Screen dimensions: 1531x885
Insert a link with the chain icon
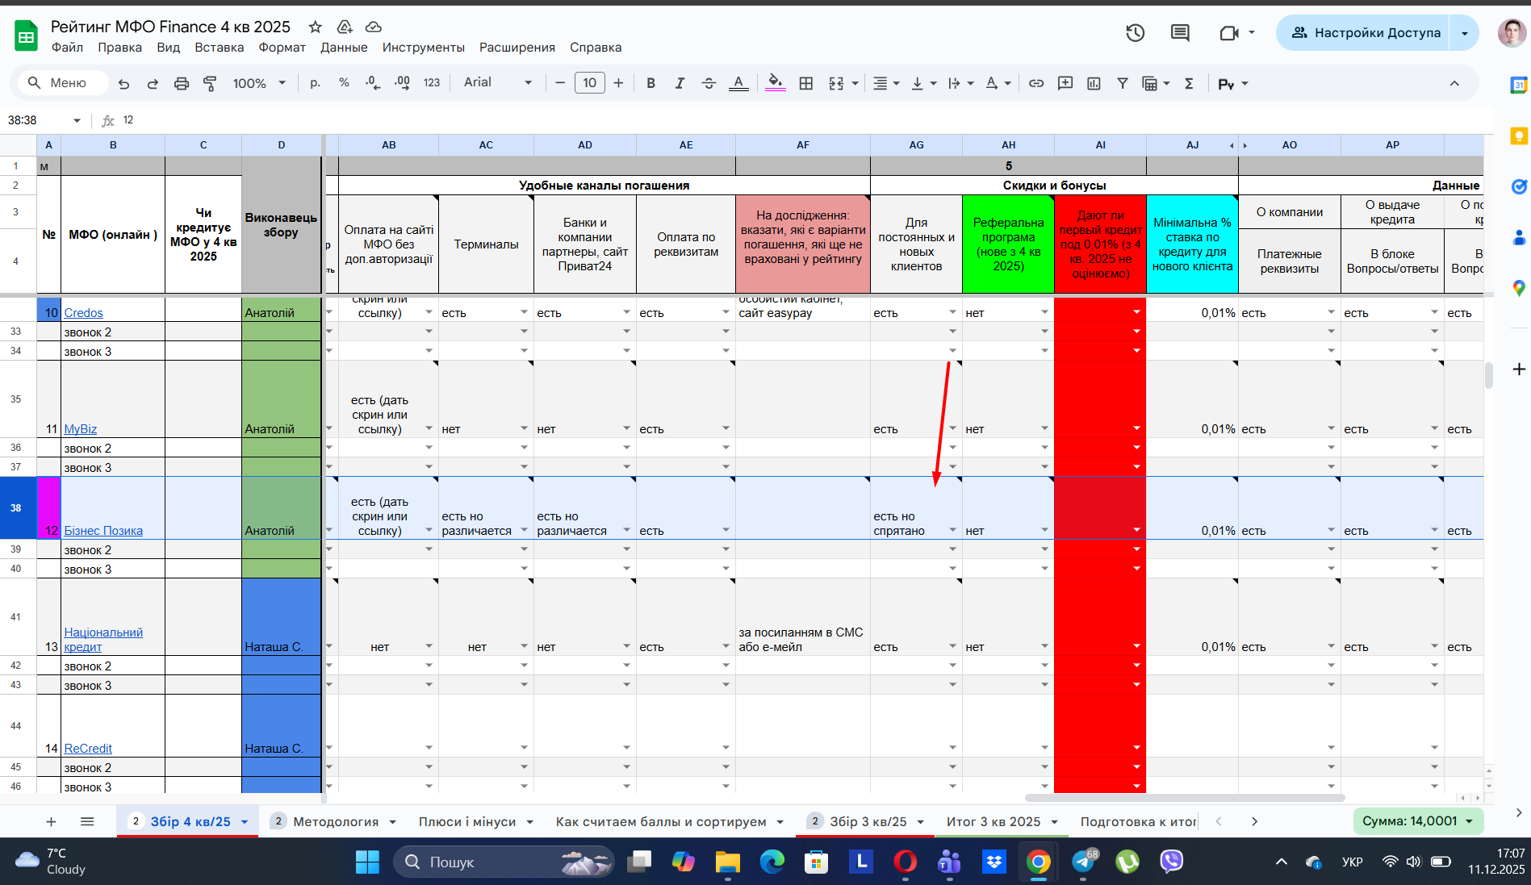[x=1036, y=83]
